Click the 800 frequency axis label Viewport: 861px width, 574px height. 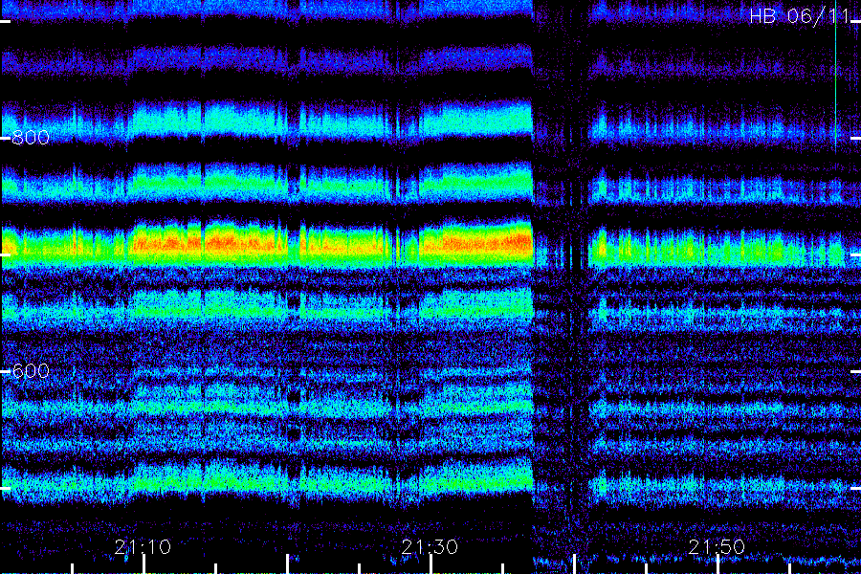(x=31, y=138)
